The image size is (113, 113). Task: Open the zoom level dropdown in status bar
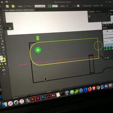click(20, 97)
